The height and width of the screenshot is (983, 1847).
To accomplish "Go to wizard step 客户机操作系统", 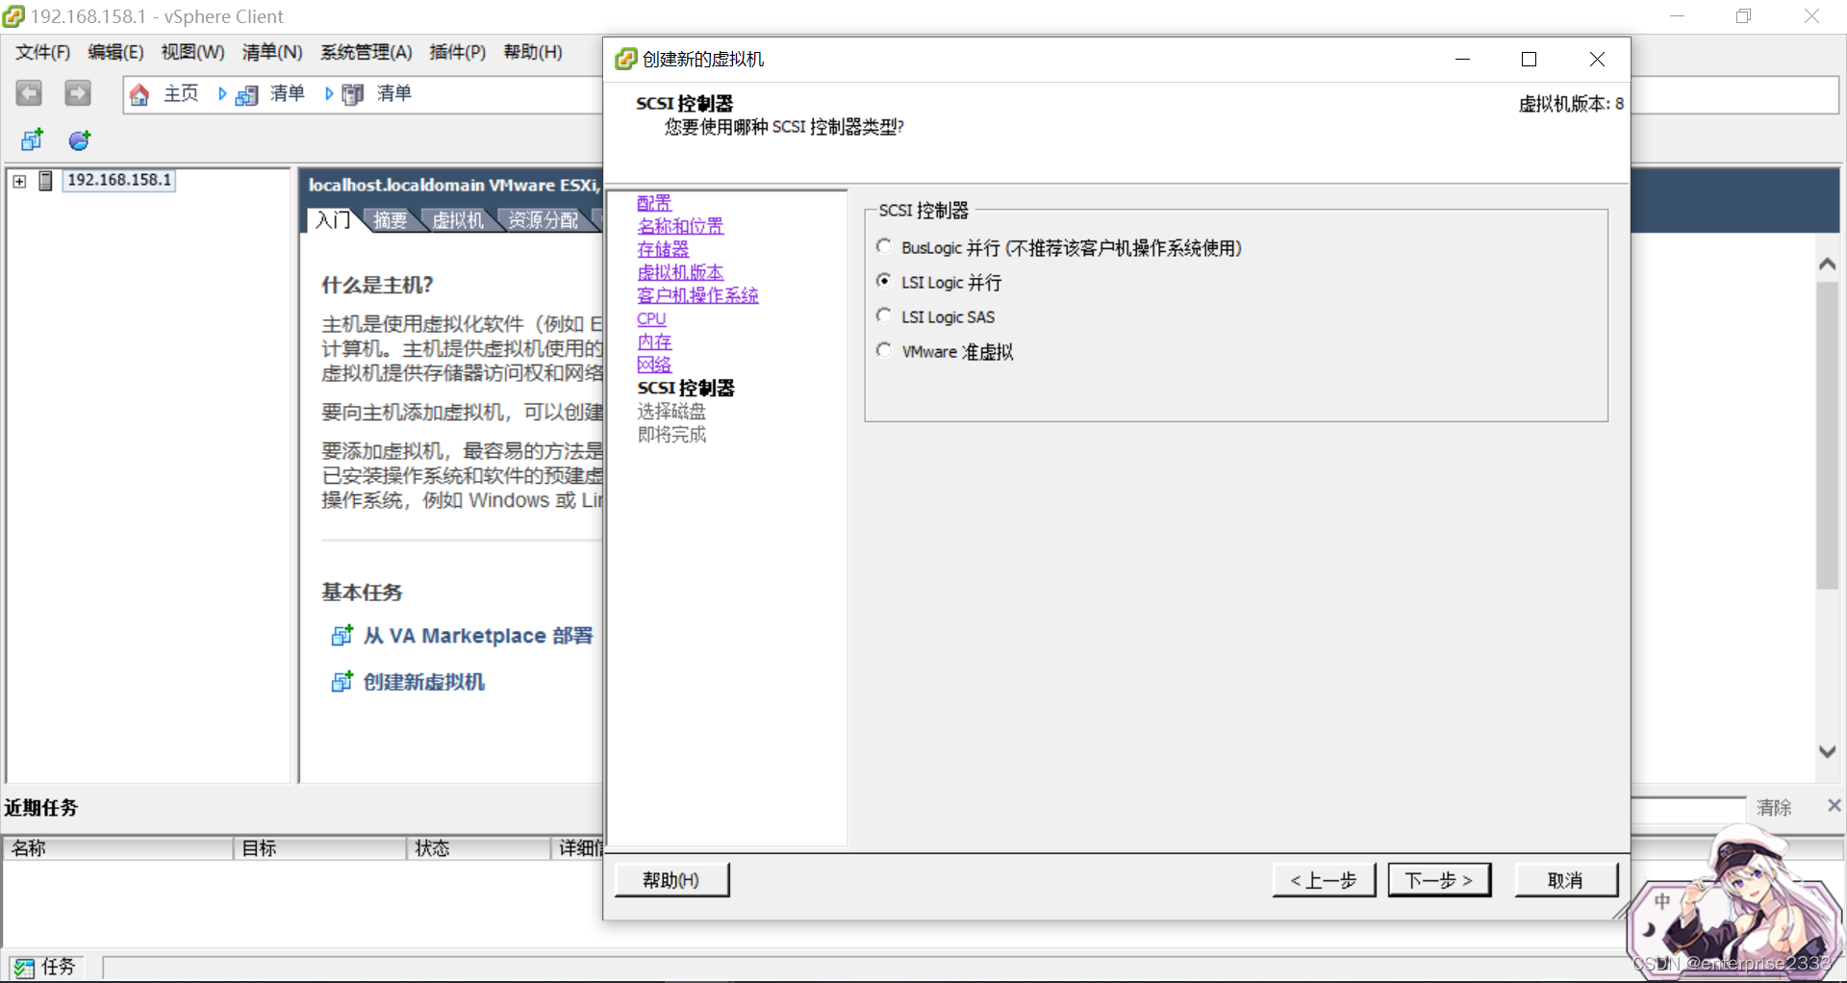I will tap(697, 295).
